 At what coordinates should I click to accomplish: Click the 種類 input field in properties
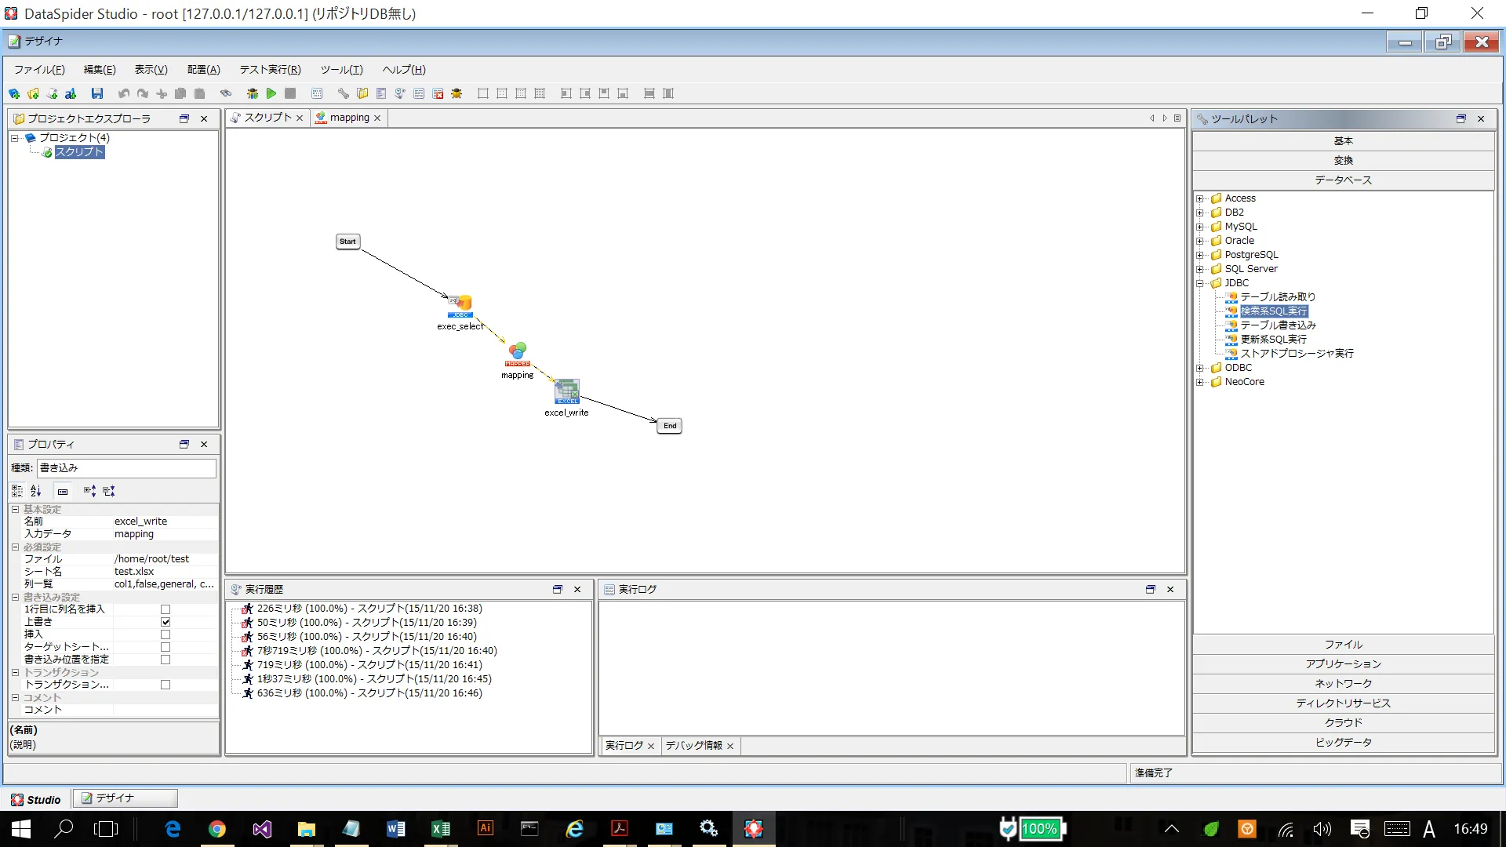coord(126,468)
